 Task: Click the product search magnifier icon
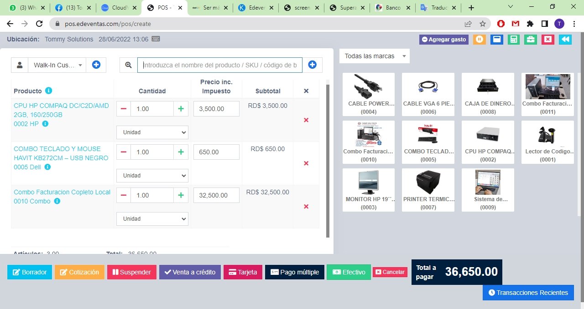click(128, 65)
